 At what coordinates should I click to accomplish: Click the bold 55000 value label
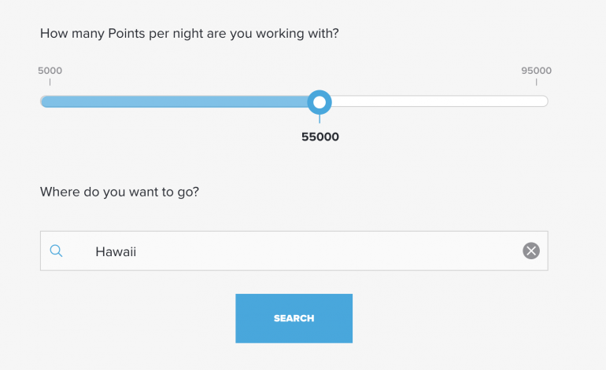pyautogui.click(x=320, y=137)
